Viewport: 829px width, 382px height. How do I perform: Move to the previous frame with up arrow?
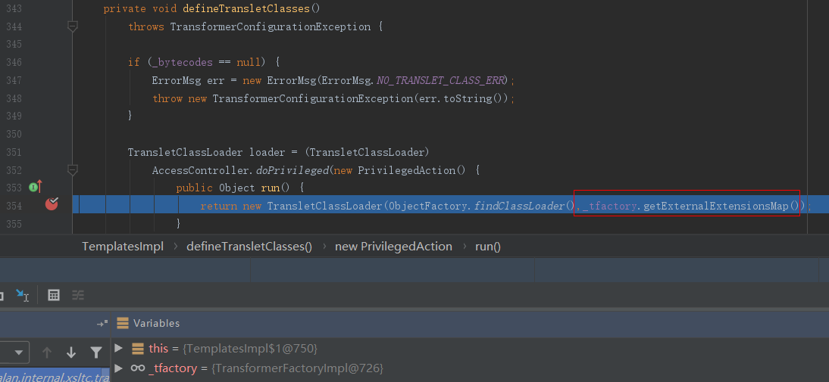tap(47, 352)
